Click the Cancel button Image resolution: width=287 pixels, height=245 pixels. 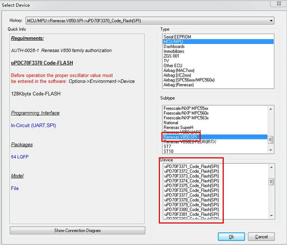[261, 237]
